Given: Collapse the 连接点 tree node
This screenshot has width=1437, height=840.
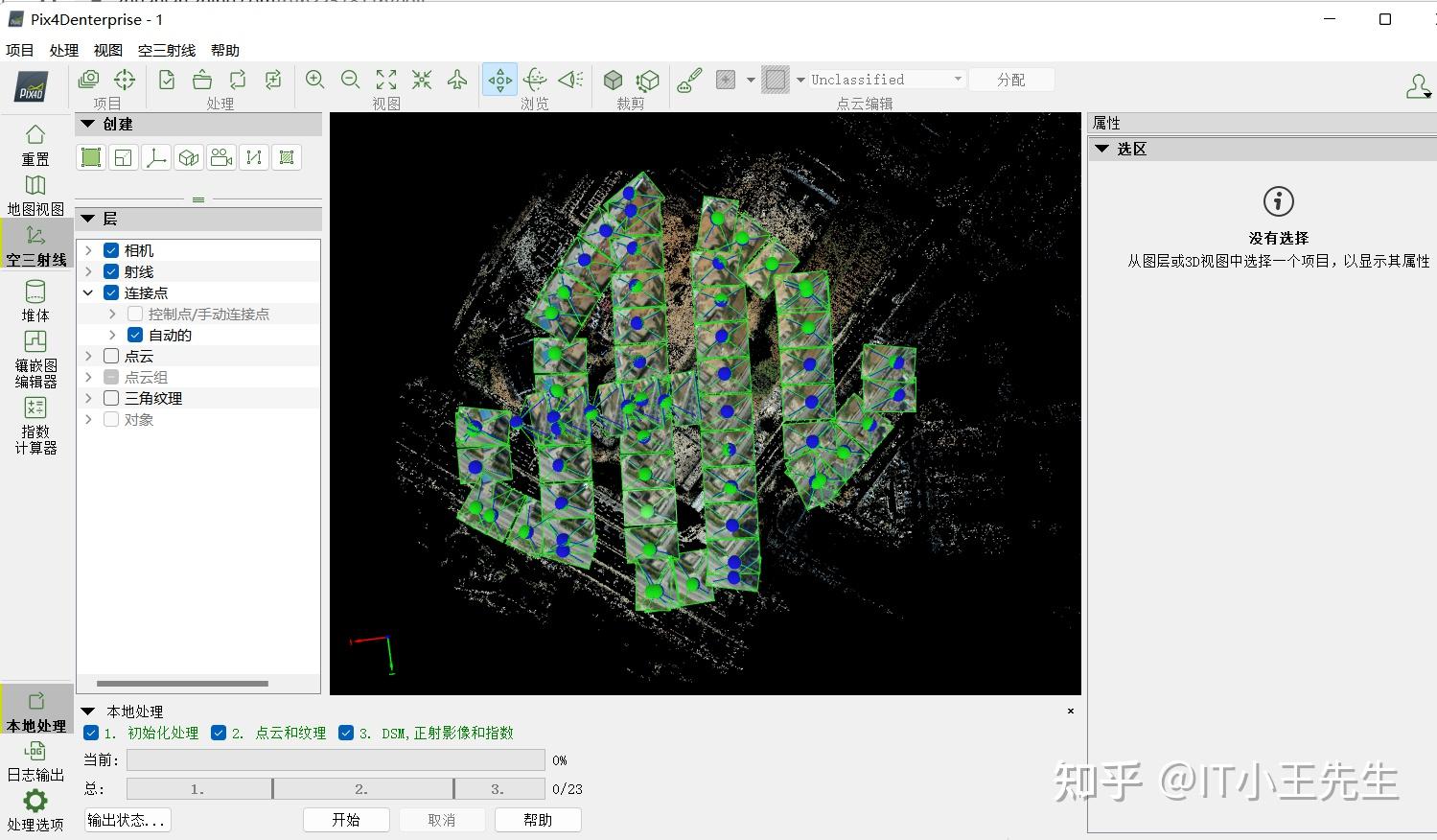Looking at the screenshot, I should pyautogui.click(x=87, y=292).
